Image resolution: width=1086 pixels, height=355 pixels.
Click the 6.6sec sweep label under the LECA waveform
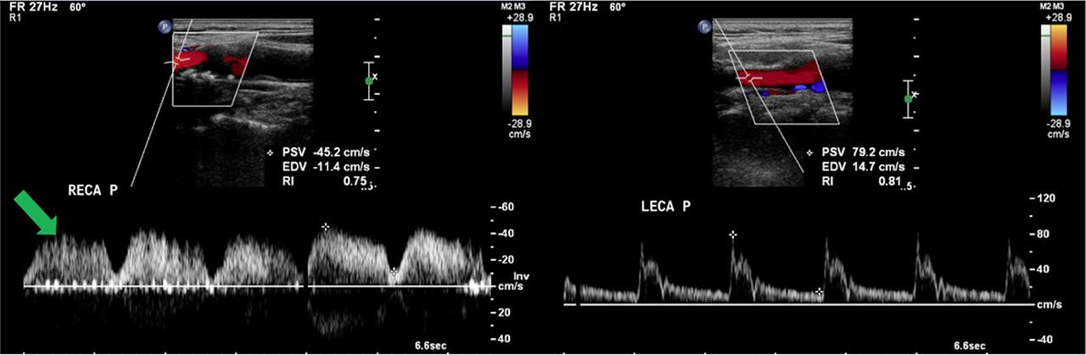click(x=968, y=346)
